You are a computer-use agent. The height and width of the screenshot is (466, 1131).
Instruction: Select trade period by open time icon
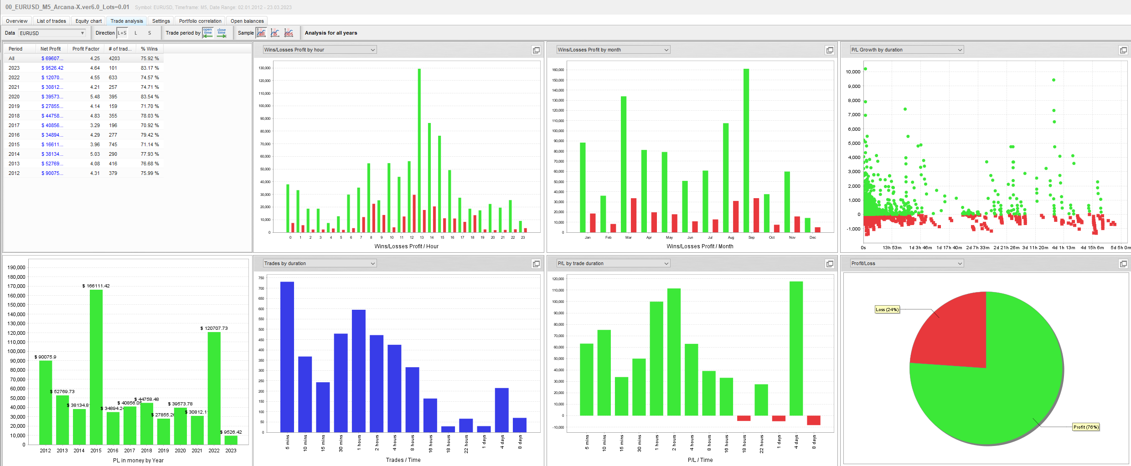(208, 33)
